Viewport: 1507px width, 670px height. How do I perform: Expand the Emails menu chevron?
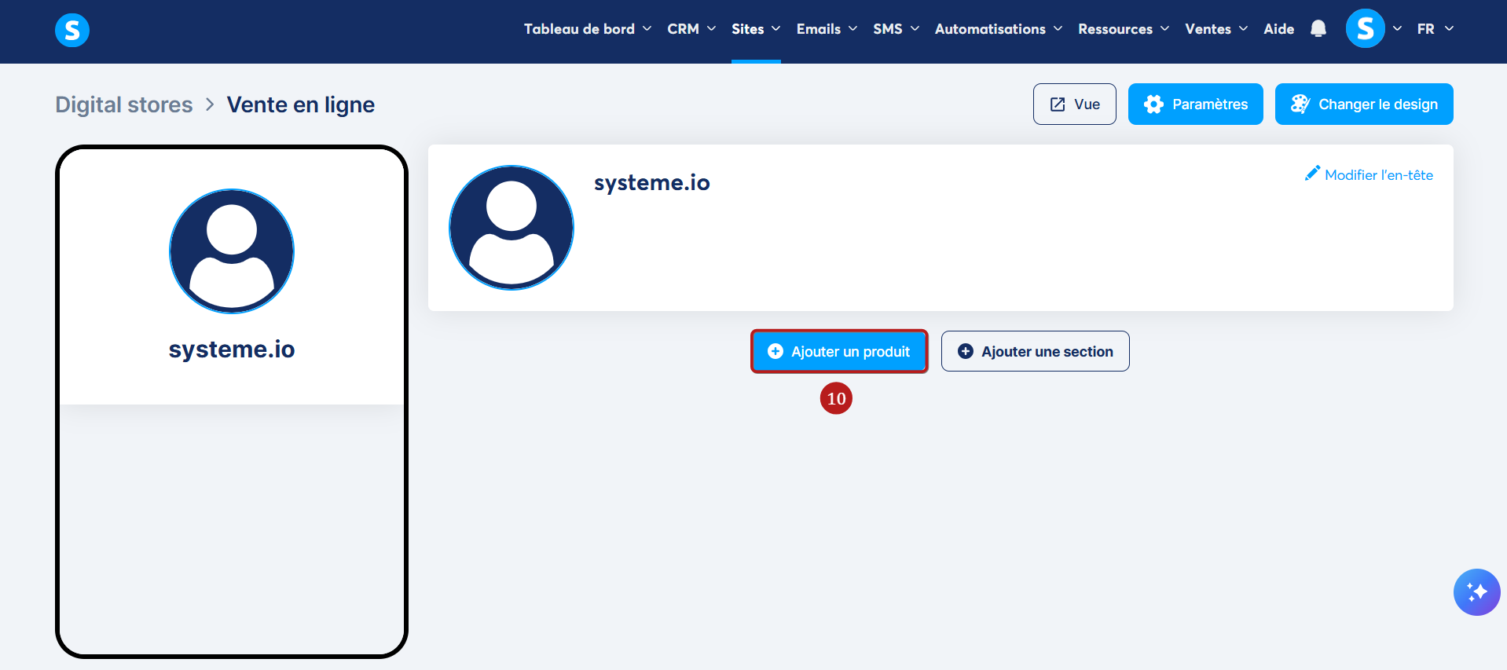852,28
